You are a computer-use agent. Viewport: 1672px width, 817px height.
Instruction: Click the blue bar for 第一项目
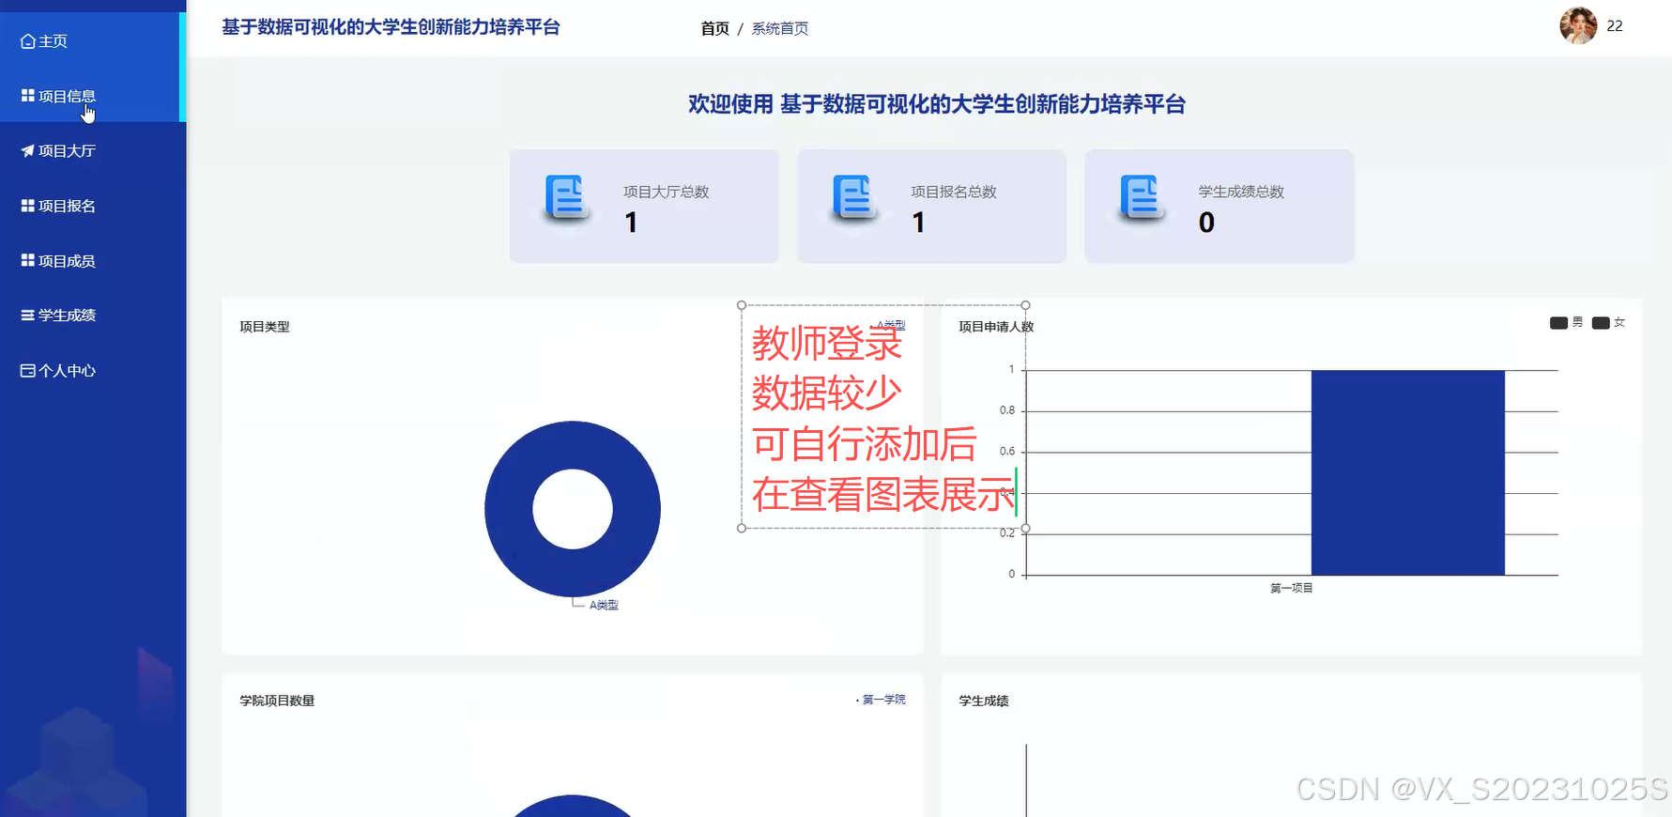tap(1407, 472)
